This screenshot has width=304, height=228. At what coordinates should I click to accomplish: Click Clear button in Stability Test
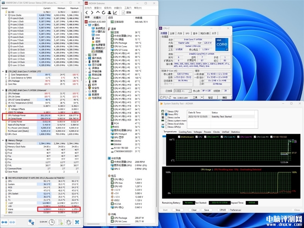coord(194,210)
